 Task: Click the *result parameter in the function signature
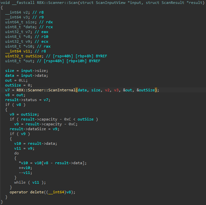194,3
